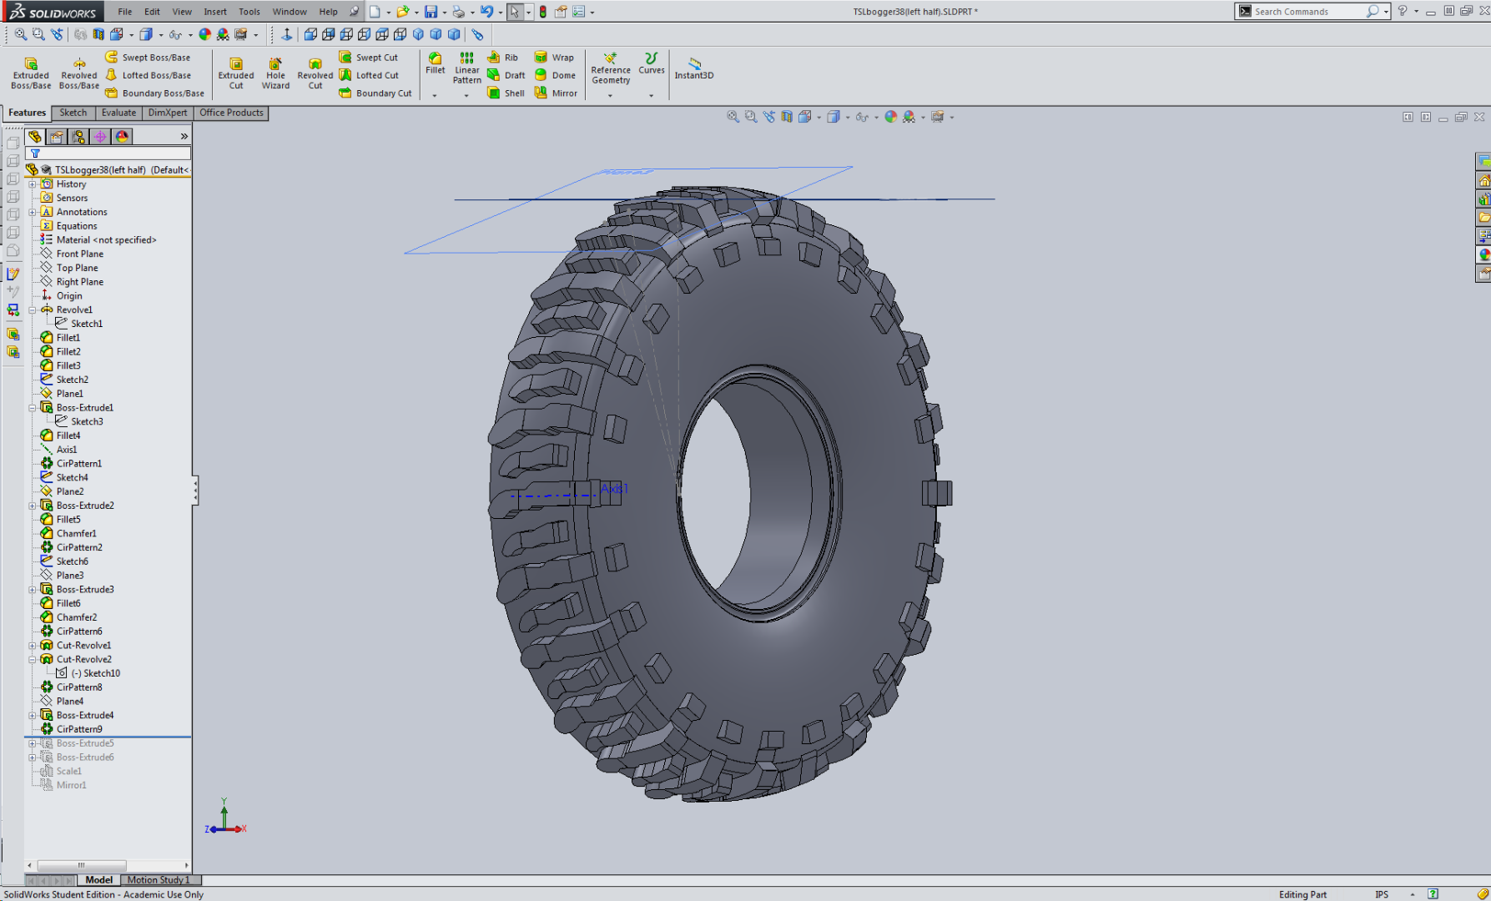Image resolution: width=1491 pixels, height=901 pixels.
Task: Switch to Motion Study 1 tab
Action: pos(159,879)
